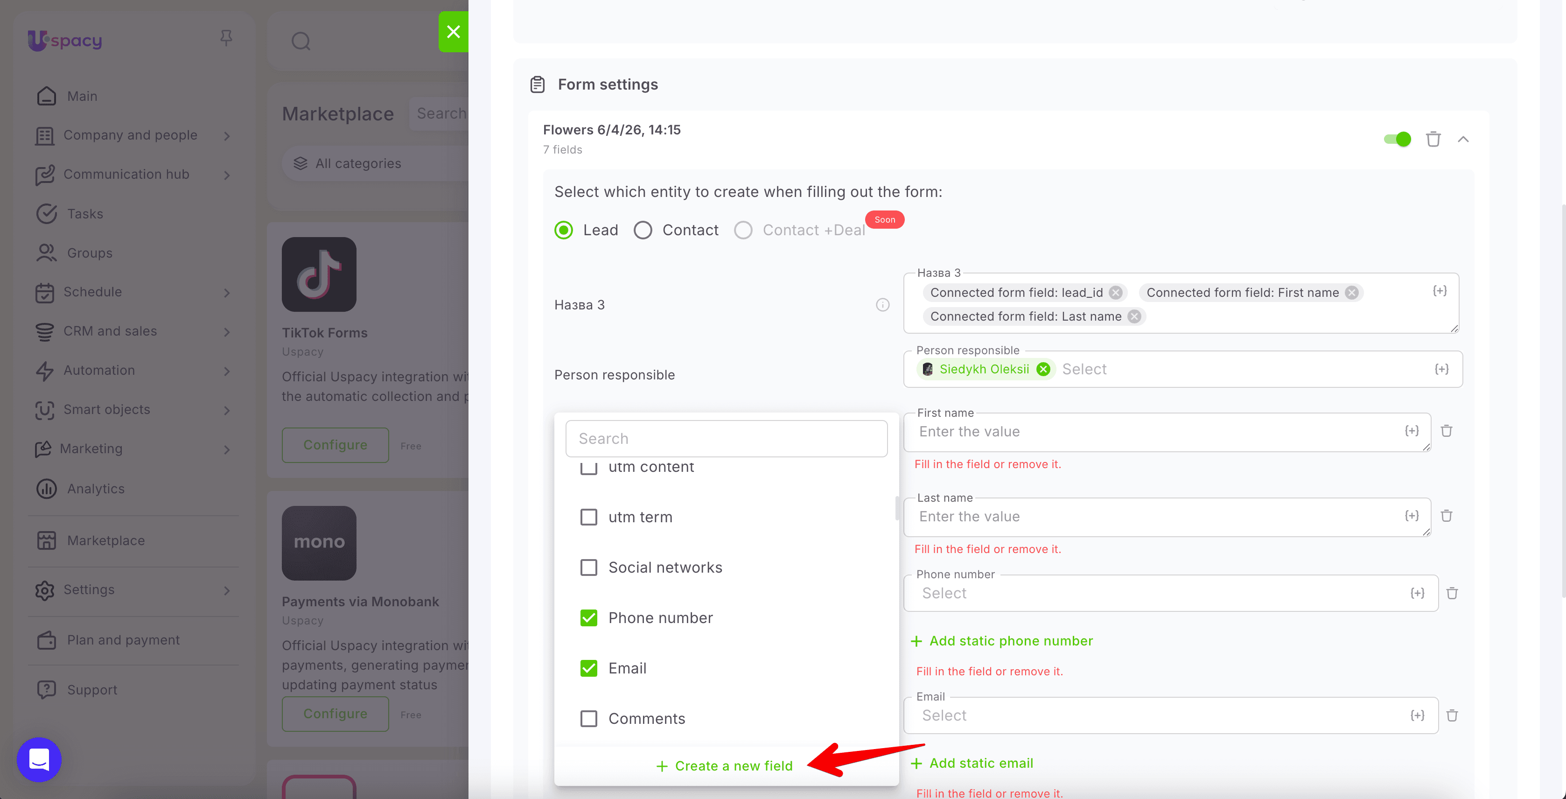Select the Lead radio button
Image resolution: width=1566 pixels, height=799 pixels.
[x=564, y=231]
